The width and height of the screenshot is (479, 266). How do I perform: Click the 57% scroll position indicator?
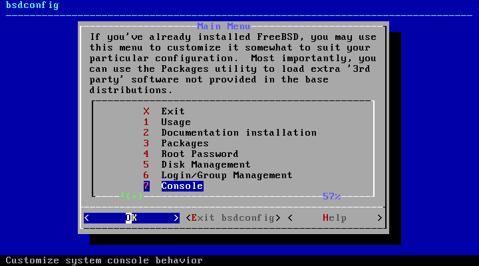click(331, 196)
